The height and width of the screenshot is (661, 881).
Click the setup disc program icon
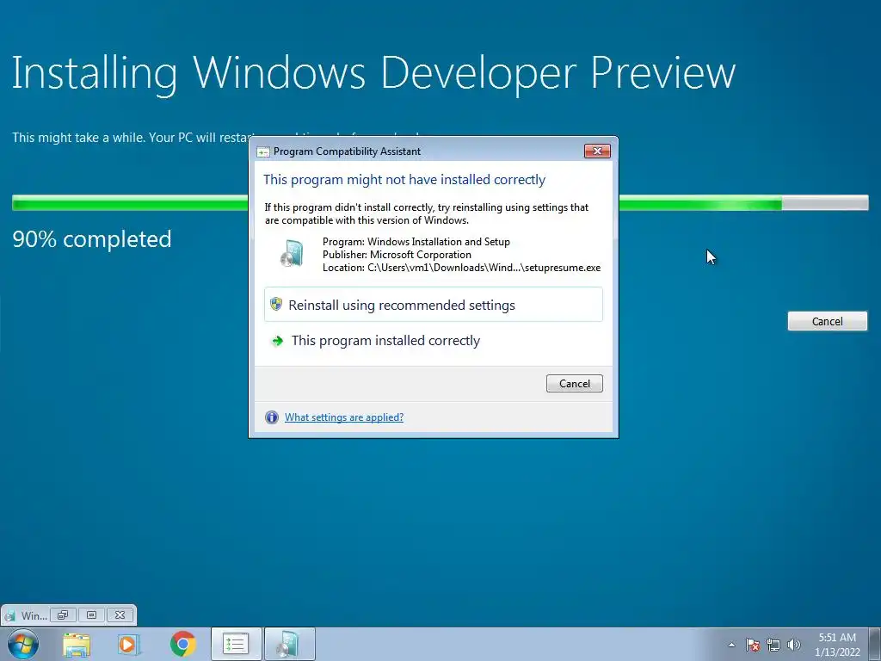[x=292, y=254]
